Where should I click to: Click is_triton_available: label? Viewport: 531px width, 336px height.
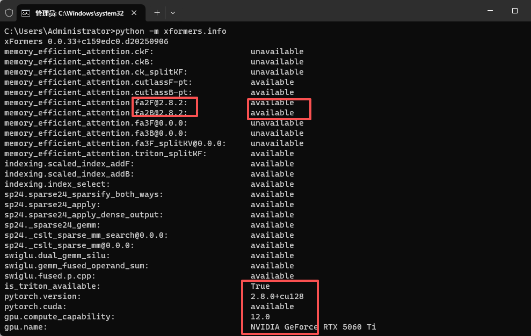53,286
